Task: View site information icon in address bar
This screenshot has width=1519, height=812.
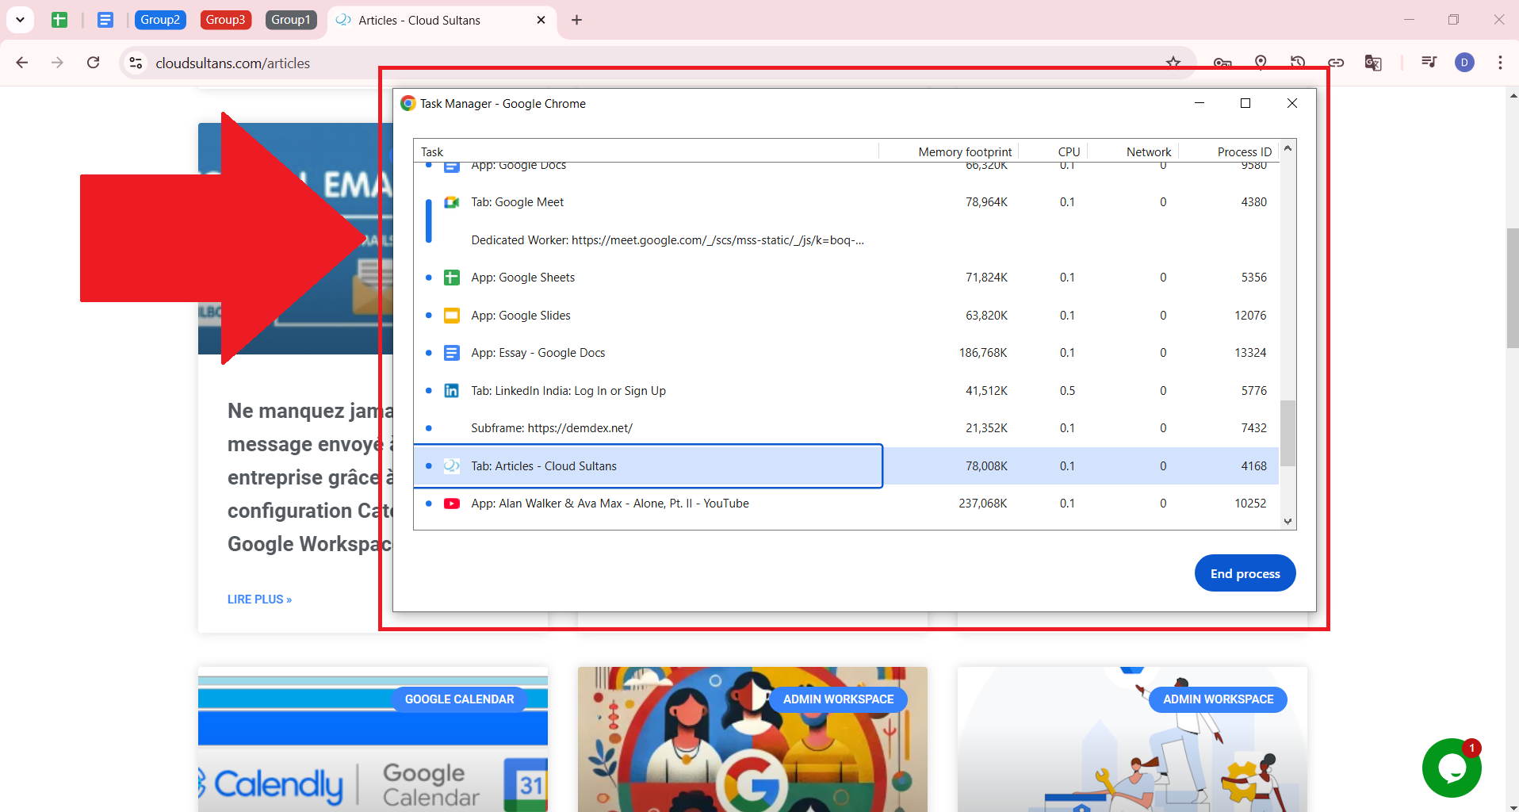Action: 136,63
